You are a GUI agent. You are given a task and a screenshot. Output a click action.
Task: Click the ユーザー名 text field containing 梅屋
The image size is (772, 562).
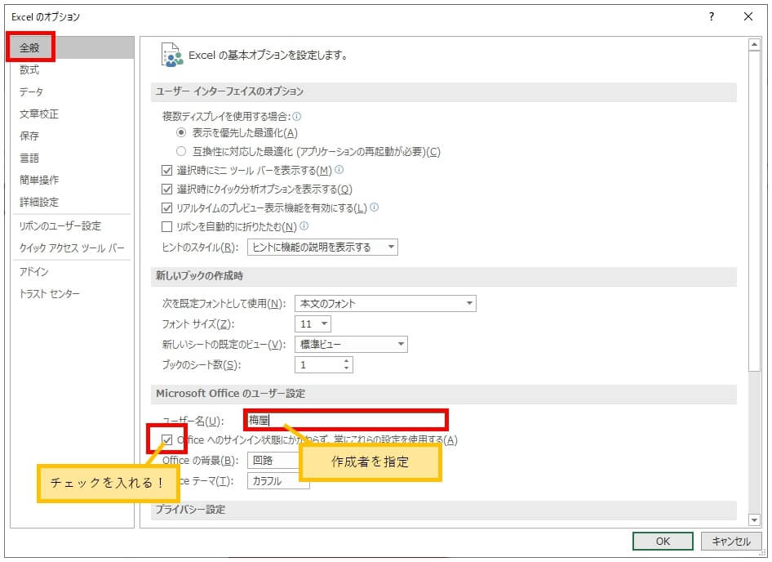tap(346, 420)
